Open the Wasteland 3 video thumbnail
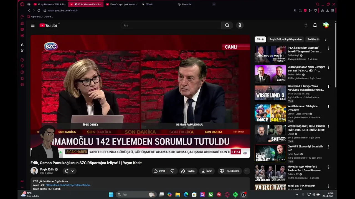 point(270,93)
